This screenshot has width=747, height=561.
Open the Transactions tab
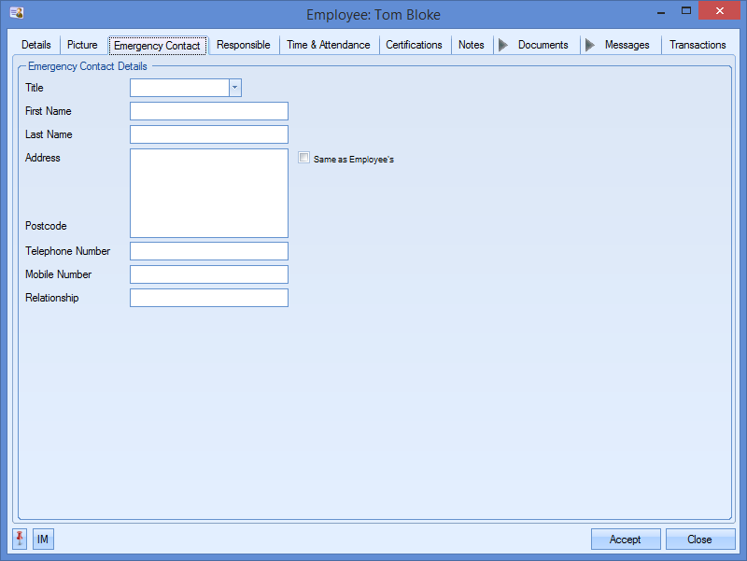pos(698,45)
